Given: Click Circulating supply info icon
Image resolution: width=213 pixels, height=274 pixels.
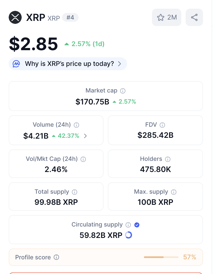Looking at the screenshot, I should tap(128, 225).
